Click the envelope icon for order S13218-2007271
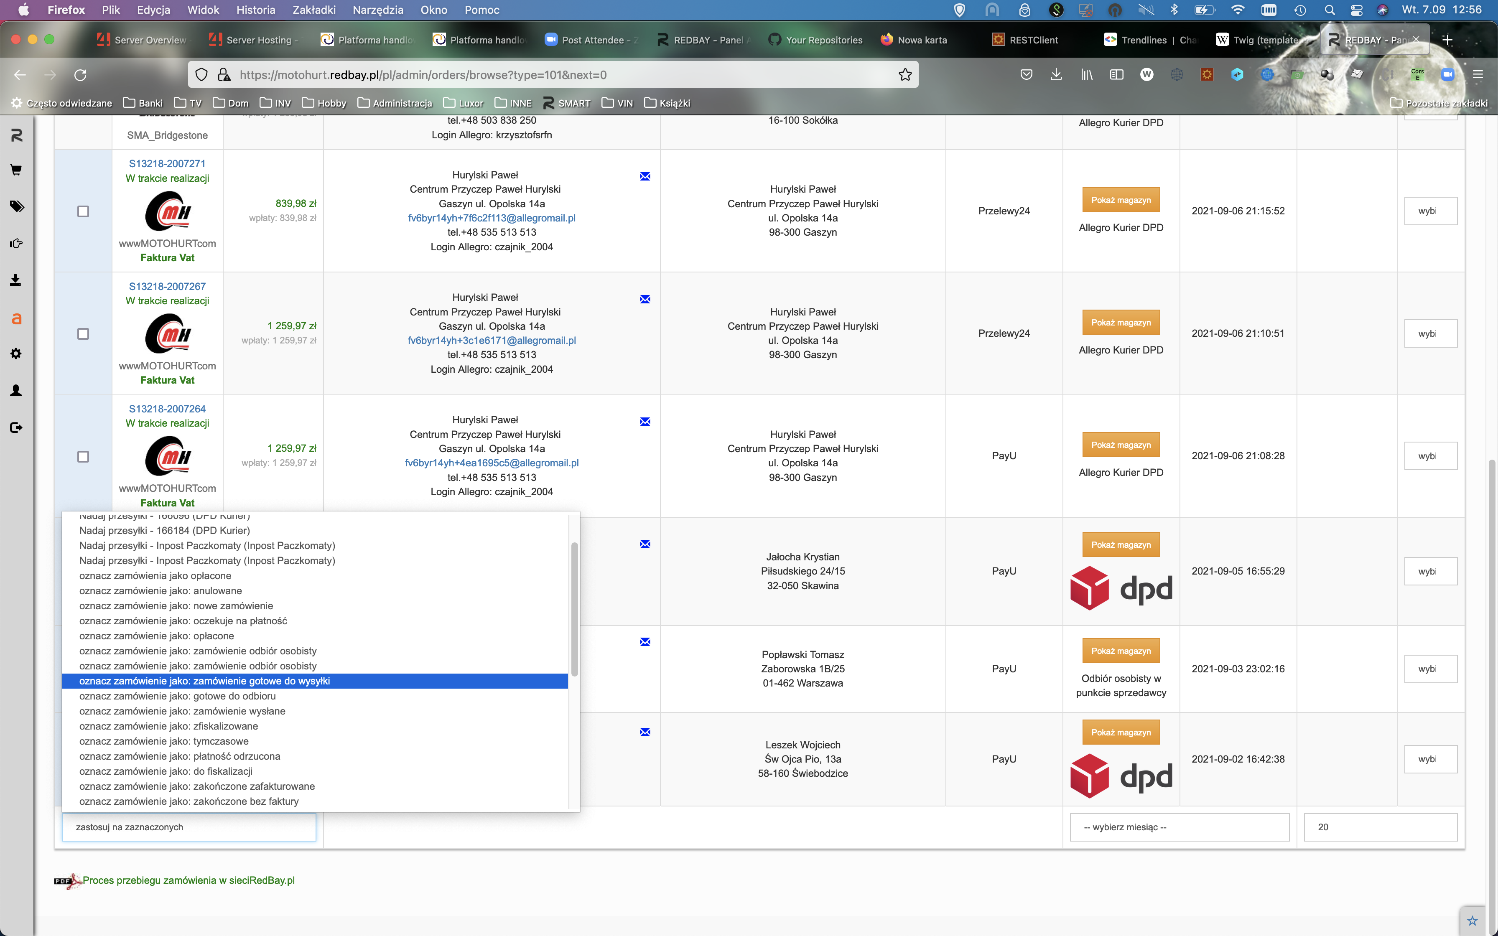 pos(645,176)
